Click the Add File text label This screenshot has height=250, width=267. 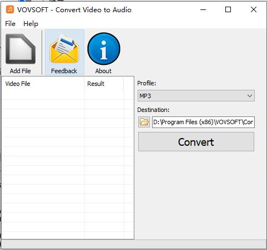[x=21, y=71]
